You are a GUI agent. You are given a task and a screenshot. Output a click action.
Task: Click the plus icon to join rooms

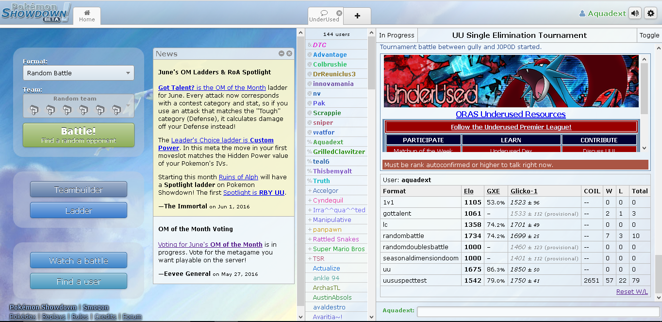pyautogui.click(x=357, y=16)
